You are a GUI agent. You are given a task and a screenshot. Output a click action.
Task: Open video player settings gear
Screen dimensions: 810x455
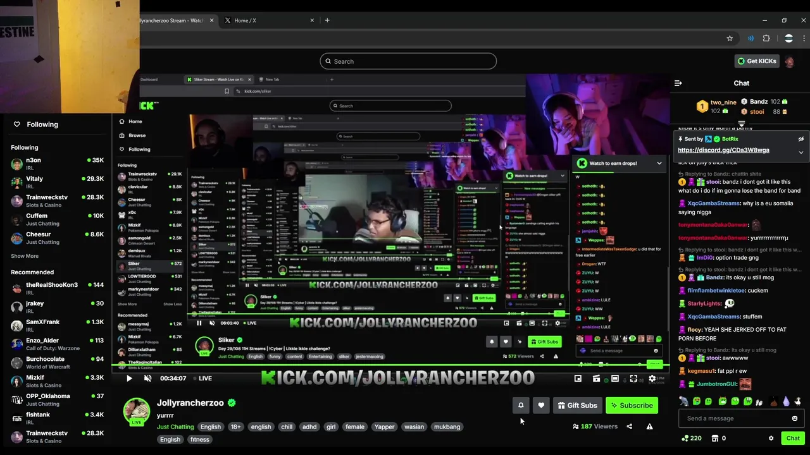click(x=652, y=379)
